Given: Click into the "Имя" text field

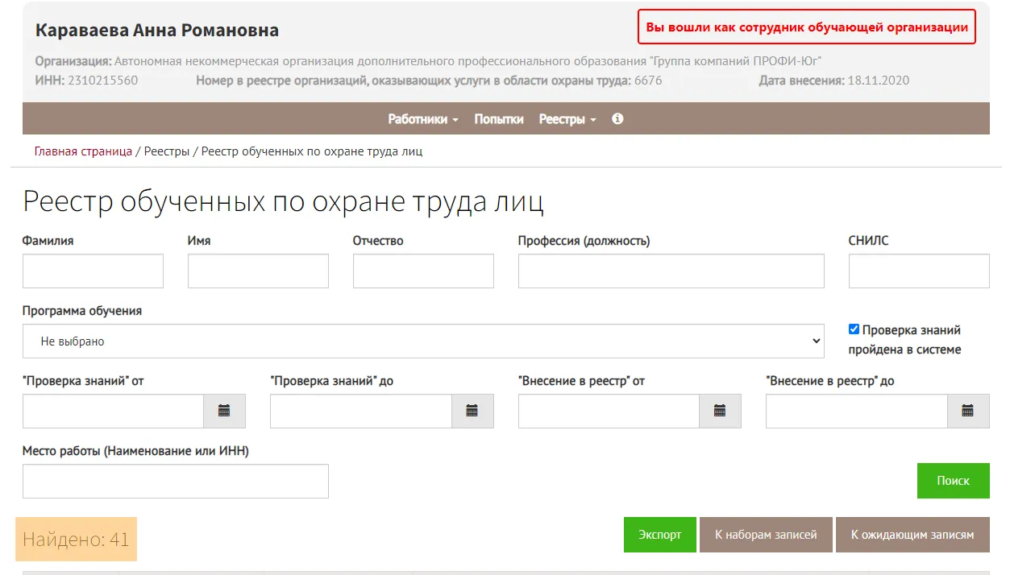Looking at the screenshot, I should click(x=258, y=271).
